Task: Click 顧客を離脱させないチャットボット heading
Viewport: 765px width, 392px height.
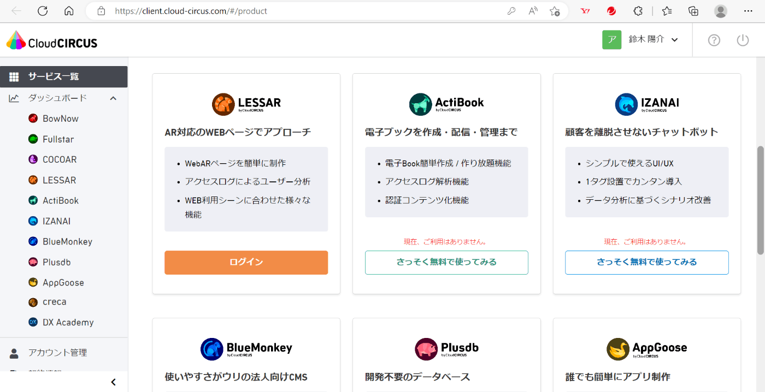Action: [642, 132]
